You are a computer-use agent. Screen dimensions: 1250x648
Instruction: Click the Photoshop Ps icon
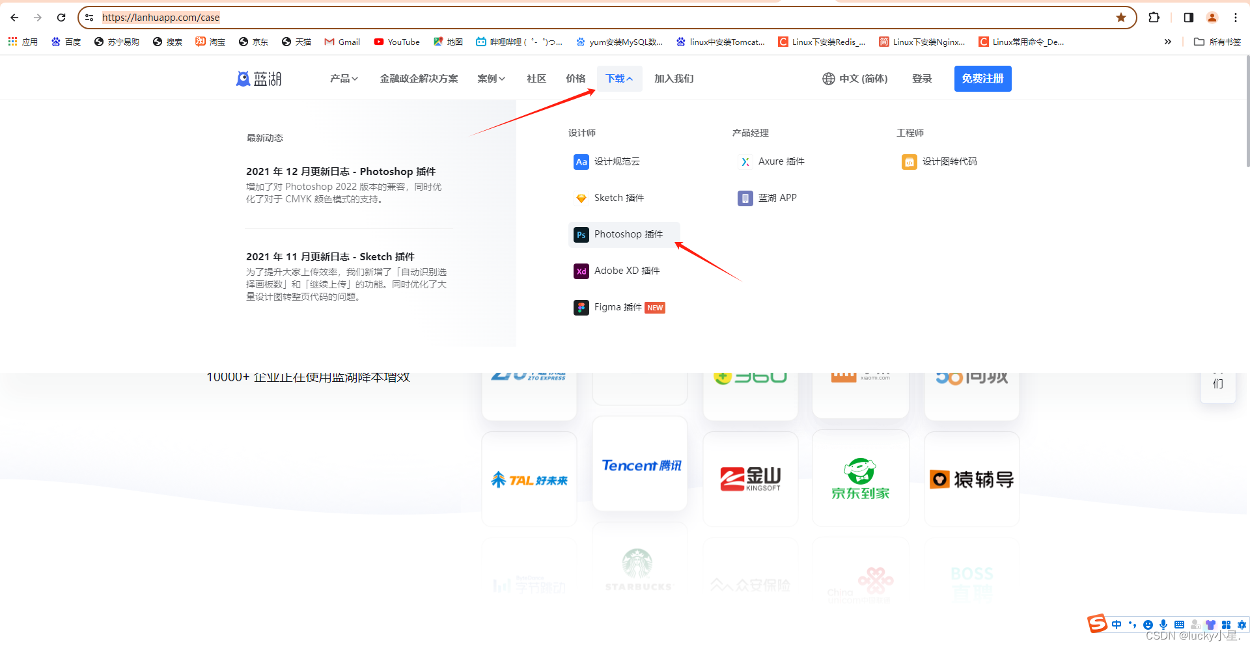(581, 235)
